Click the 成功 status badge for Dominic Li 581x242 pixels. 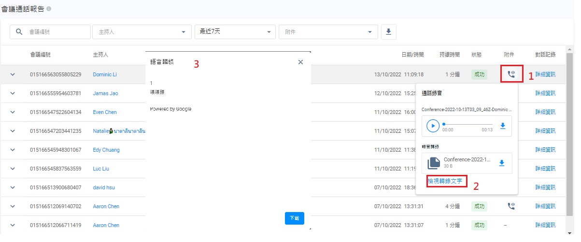[x=479, y=75]
